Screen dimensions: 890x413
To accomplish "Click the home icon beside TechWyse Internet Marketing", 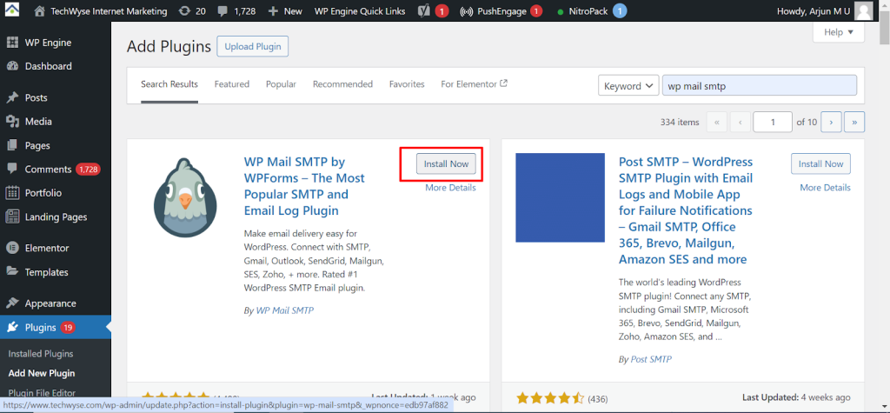I will 40,11.
